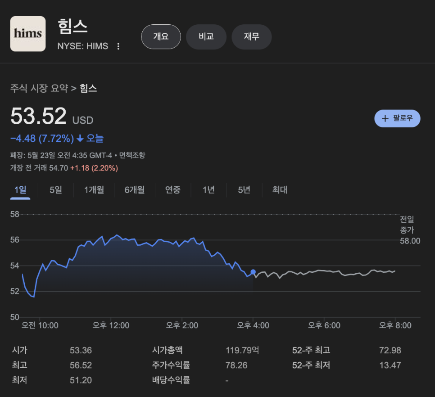435x397 pixels.
Task: Select the 개요 overview tab
Action: point(161,36)
